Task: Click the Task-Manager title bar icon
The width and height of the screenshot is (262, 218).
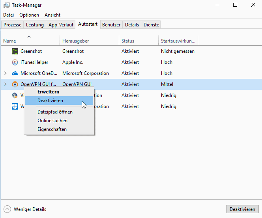Action: 6,5
